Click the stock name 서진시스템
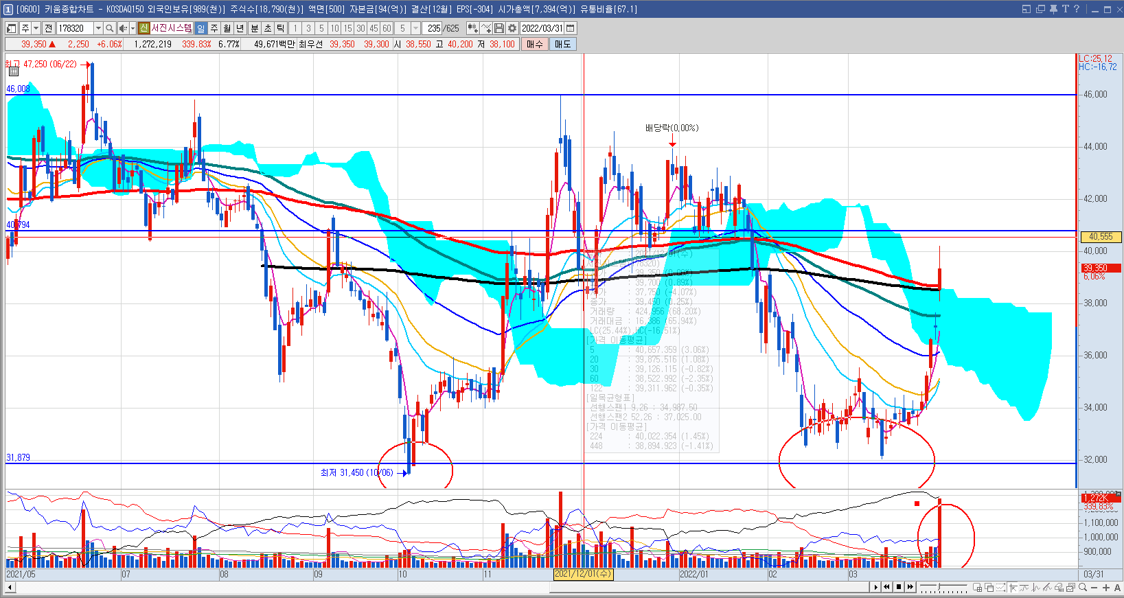 [x=172, y=28]
